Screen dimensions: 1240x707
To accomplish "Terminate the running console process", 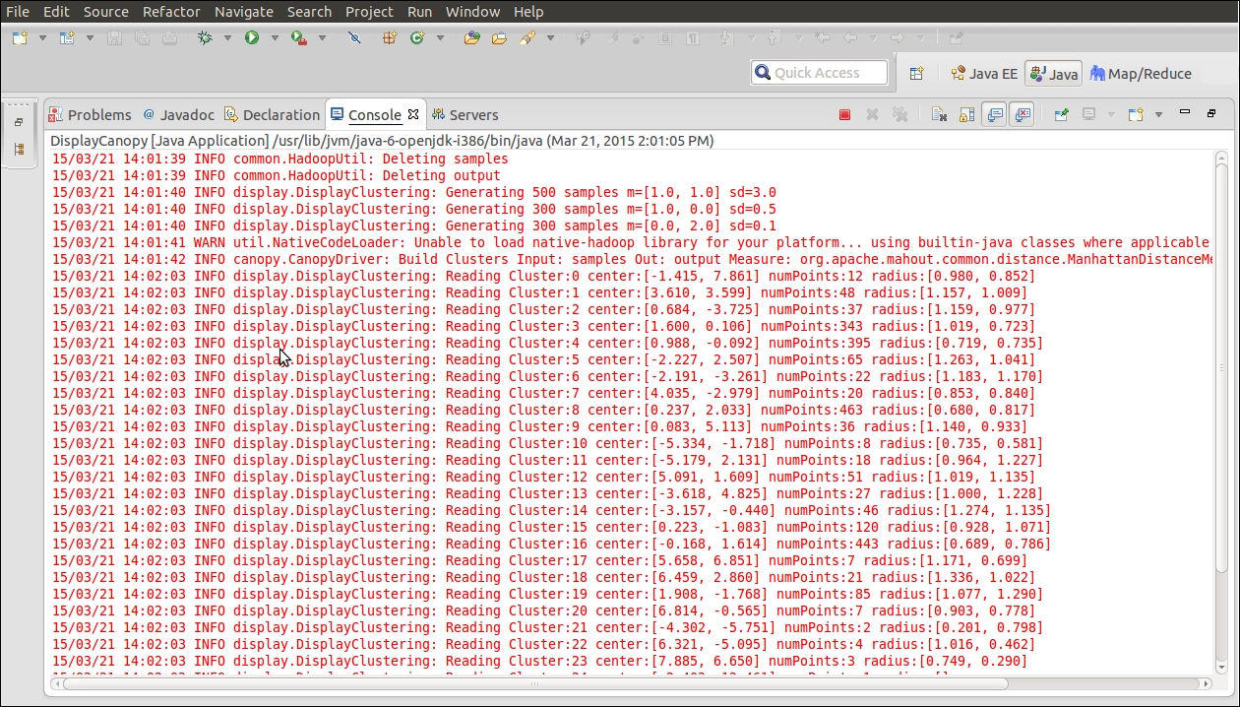I will 843,114.
